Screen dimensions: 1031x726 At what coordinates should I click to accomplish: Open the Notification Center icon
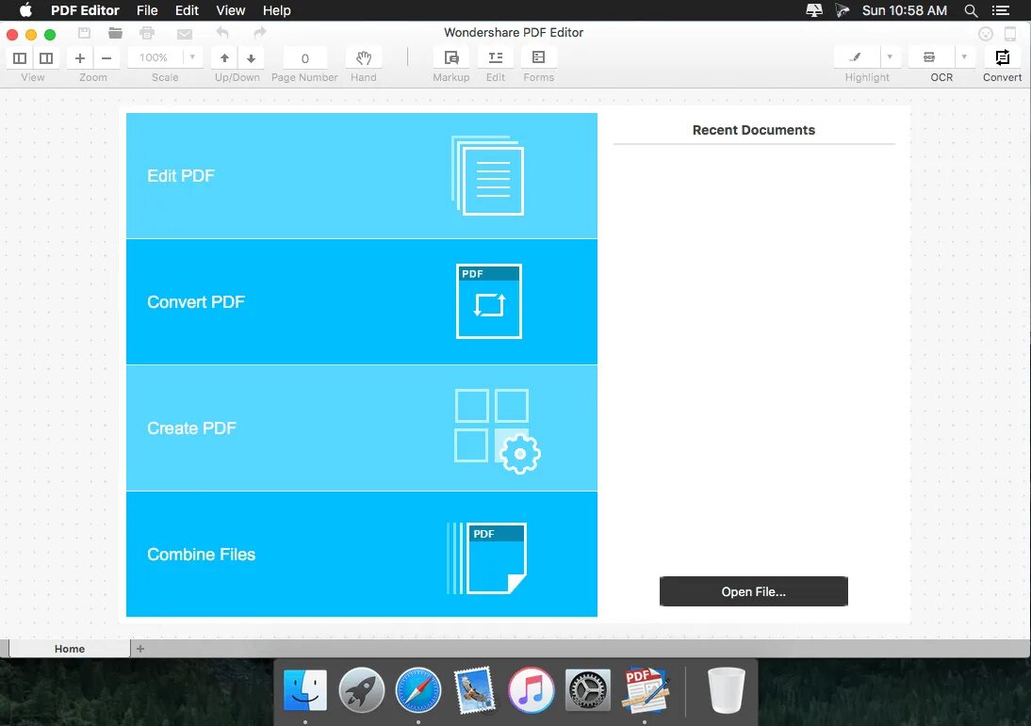tap(1001, 10)
